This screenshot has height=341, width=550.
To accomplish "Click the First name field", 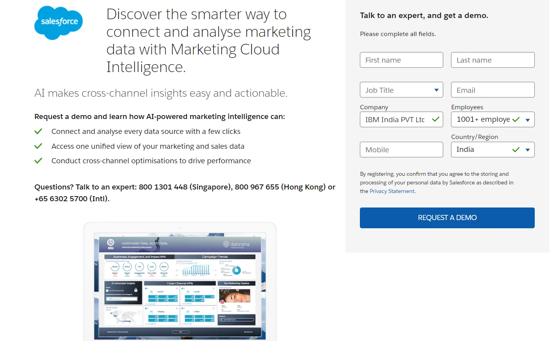I will coord(401,60).
